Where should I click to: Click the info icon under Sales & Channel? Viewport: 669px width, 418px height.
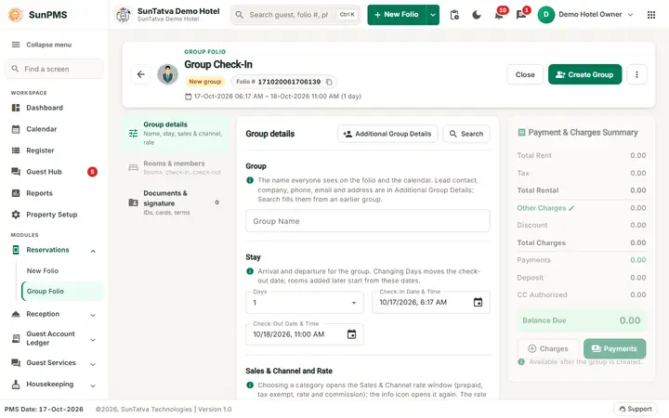click(x=250, y=385)
